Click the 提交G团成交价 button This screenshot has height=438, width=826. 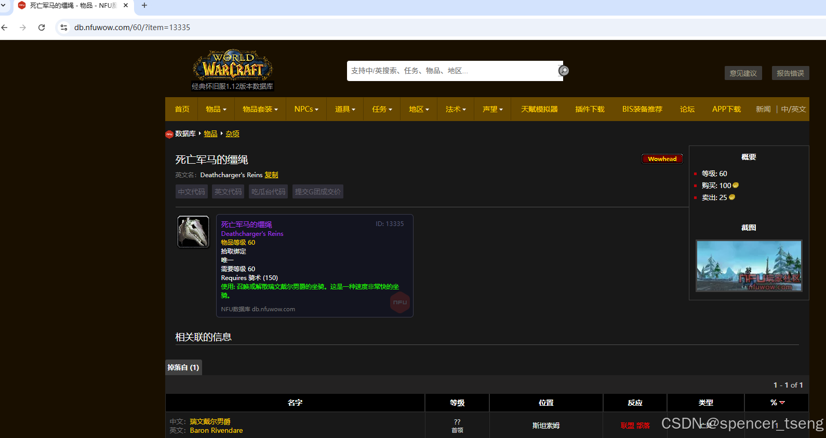[318, 192]
